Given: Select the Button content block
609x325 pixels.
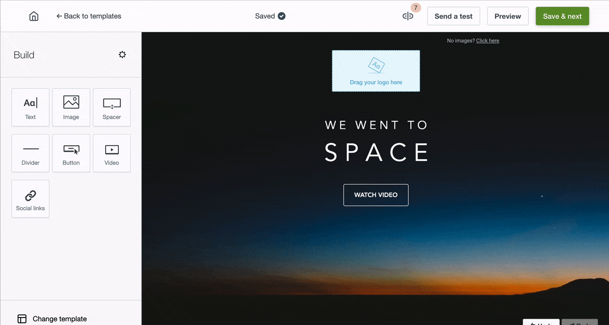Looking at the screenshot, I should coord(71,153).
